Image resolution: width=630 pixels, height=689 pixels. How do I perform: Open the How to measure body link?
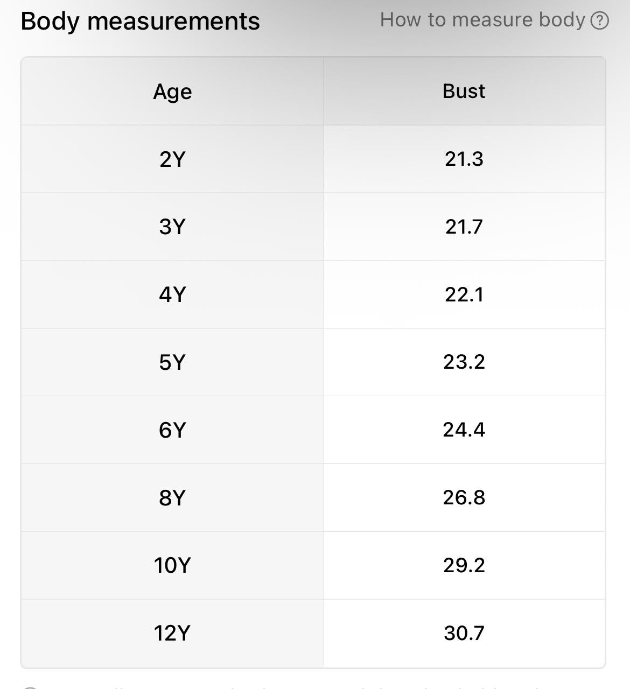(482, 20)
